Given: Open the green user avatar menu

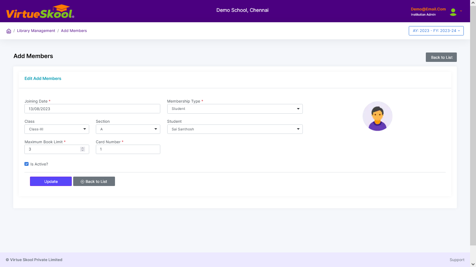Looking at the screenshot, I should point(453,12).
